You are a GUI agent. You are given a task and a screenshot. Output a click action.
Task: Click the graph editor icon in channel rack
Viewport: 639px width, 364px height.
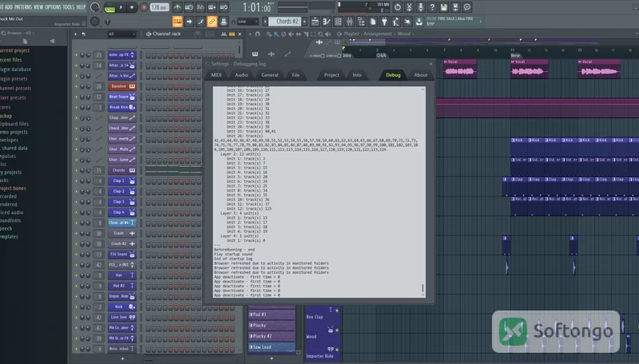(x=224, y=34)
